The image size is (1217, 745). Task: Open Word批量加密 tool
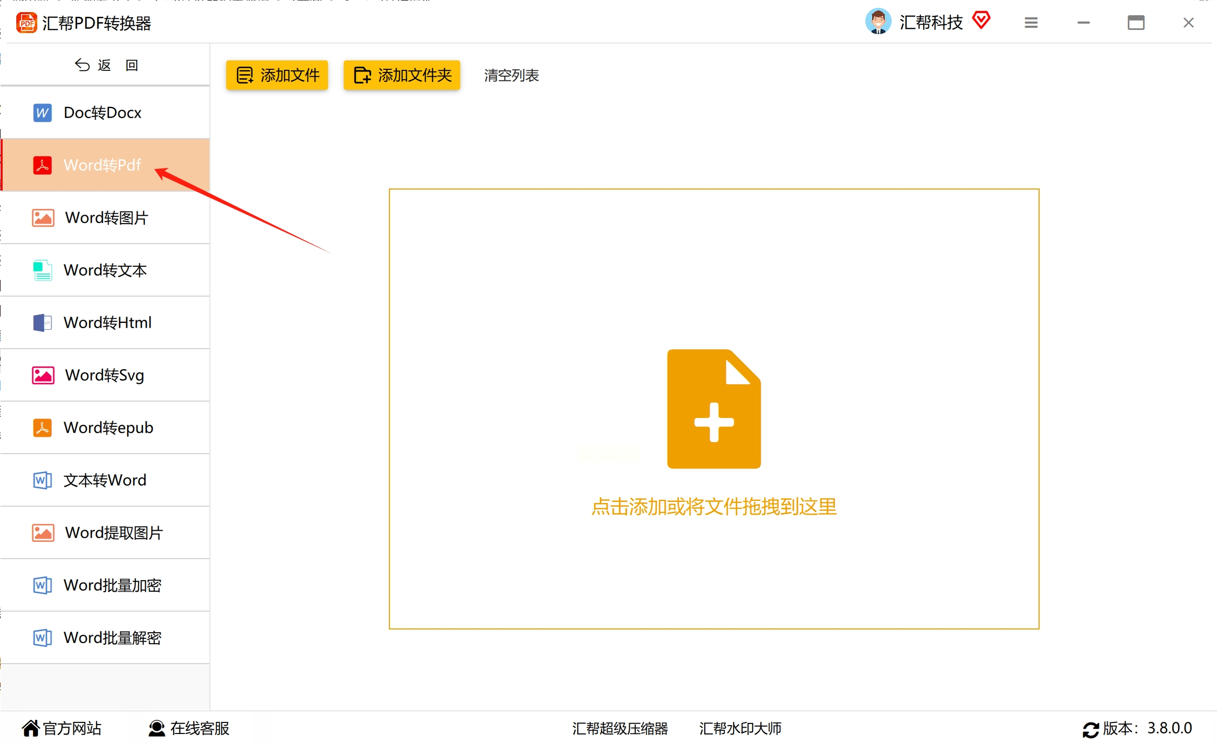click(112, 585)
